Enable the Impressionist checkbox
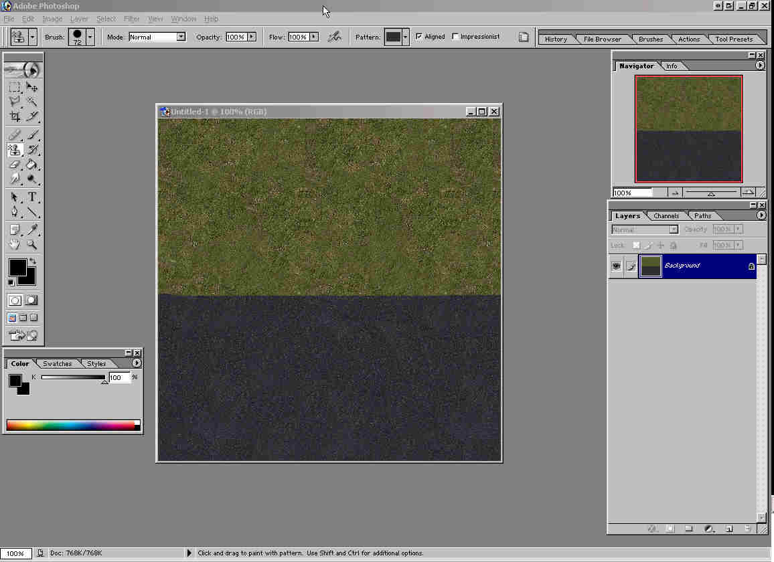Screen dimensions: 774x562 456,37
